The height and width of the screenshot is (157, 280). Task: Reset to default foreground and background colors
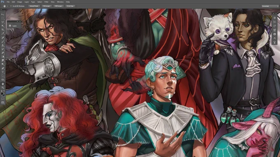coord(2,91)
